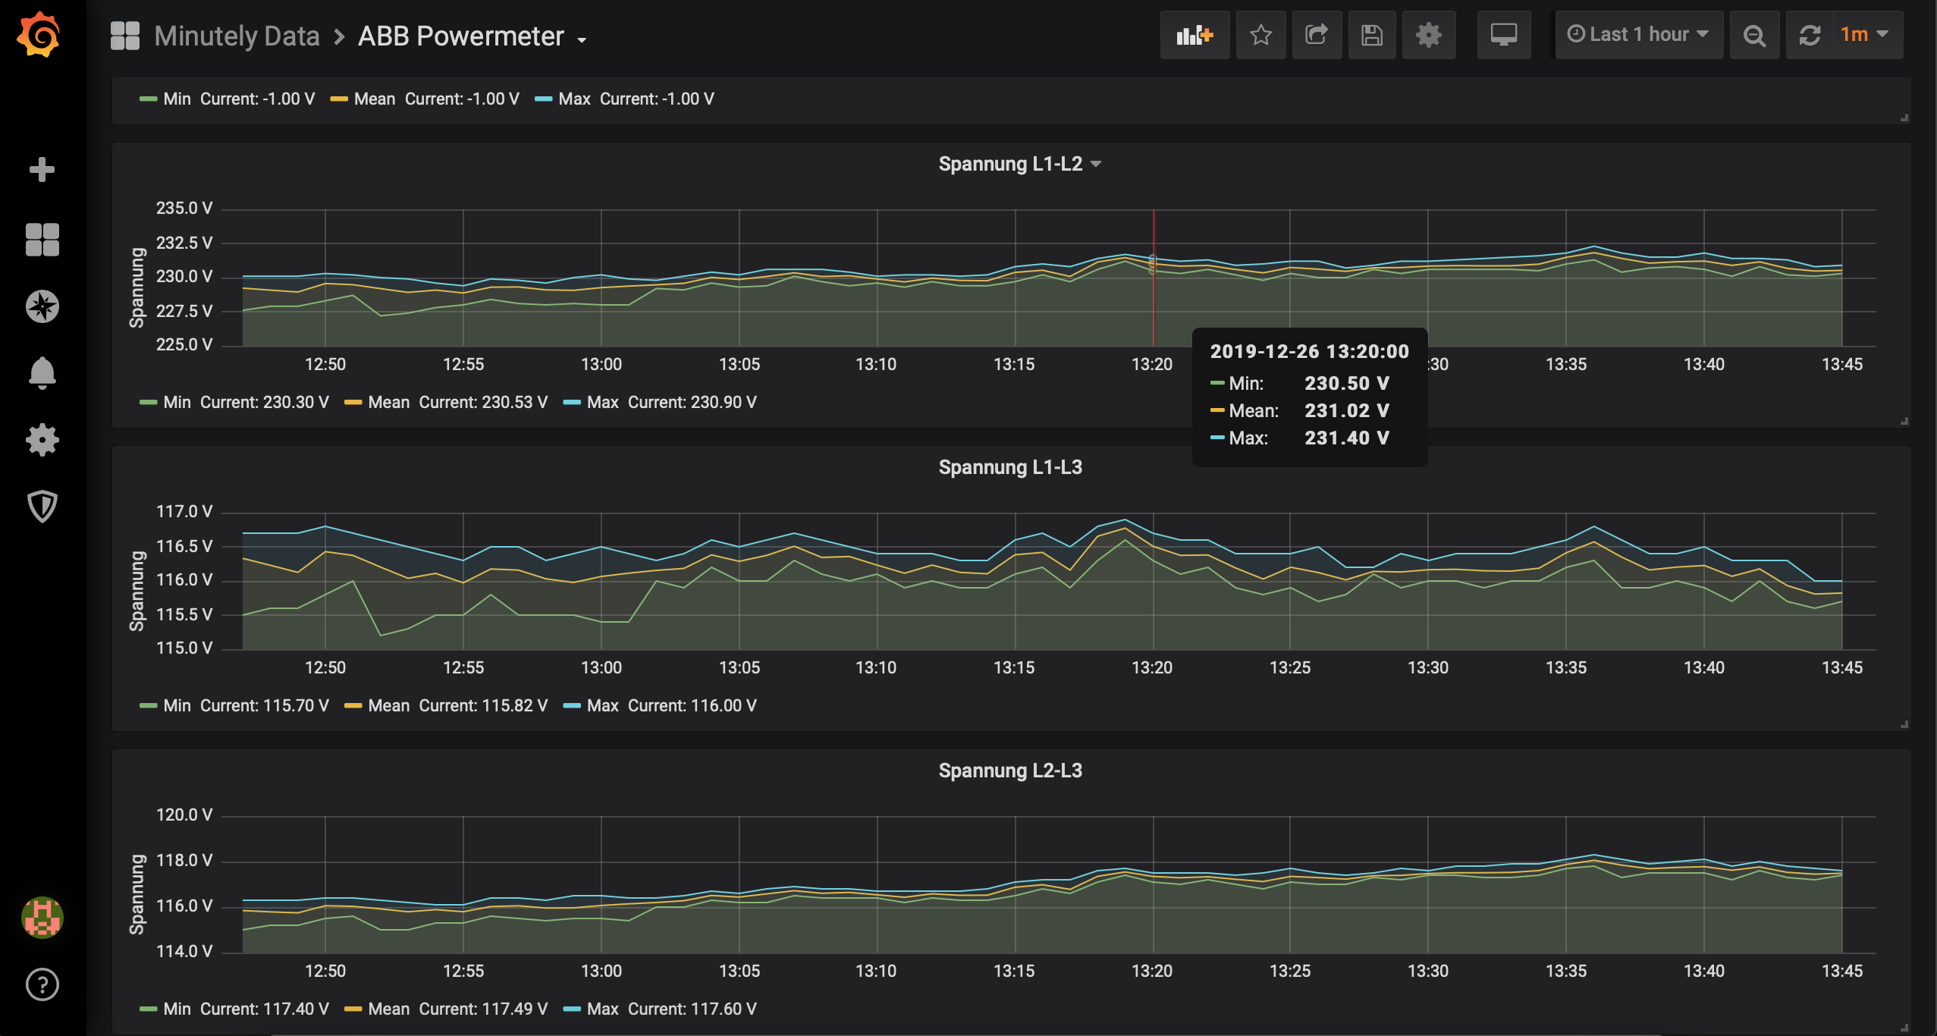Screen dimensions: 1937x1036
Task: Open the Create plus menu in sidebar
Action: 42,169
